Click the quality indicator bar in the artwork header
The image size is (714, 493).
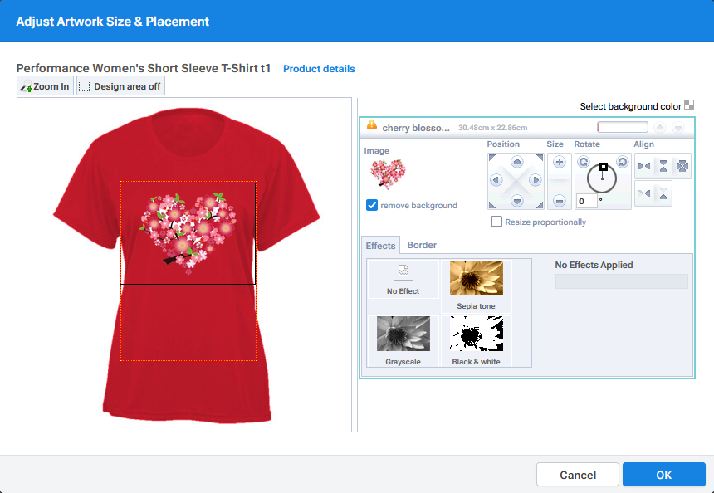pos(623,127)
